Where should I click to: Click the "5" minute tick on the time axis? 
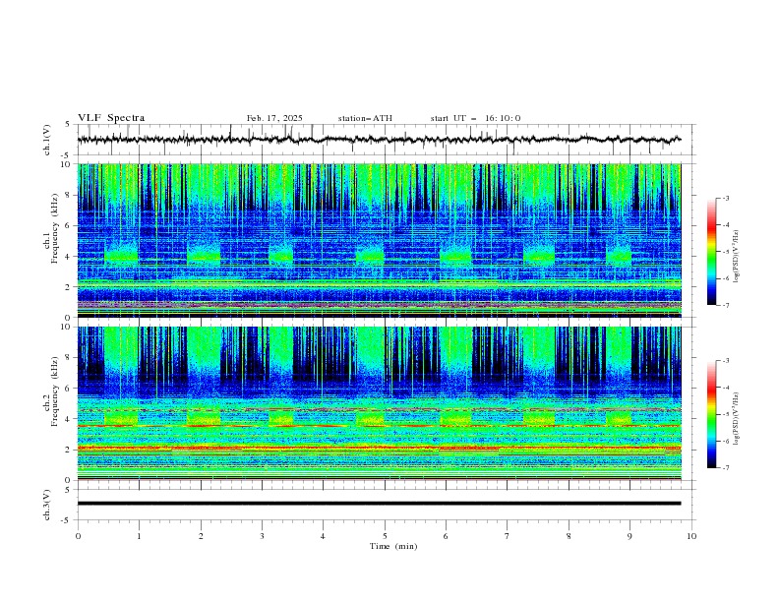(385, 536)
